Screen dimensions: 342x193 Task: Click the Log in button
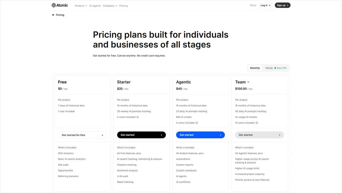265,5
